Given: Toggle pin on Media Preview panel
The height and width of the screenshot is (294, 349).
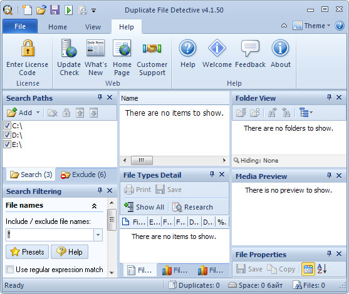Looking at the screenshot, I should [329, 176].
